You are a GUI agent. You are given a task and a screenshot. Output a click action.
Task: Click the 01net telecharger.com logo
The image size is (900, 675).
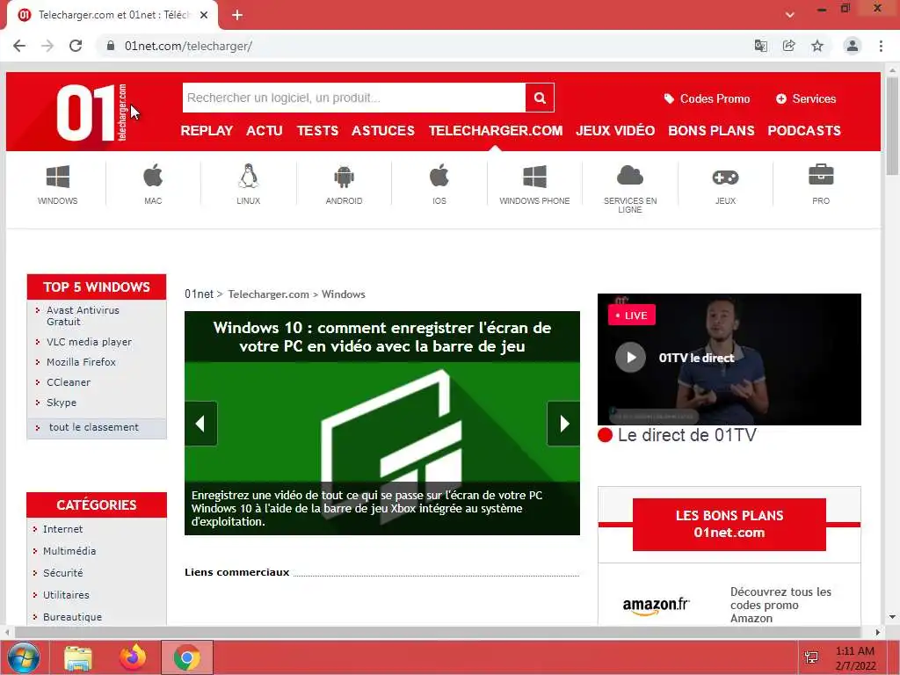tap(91, 112)
